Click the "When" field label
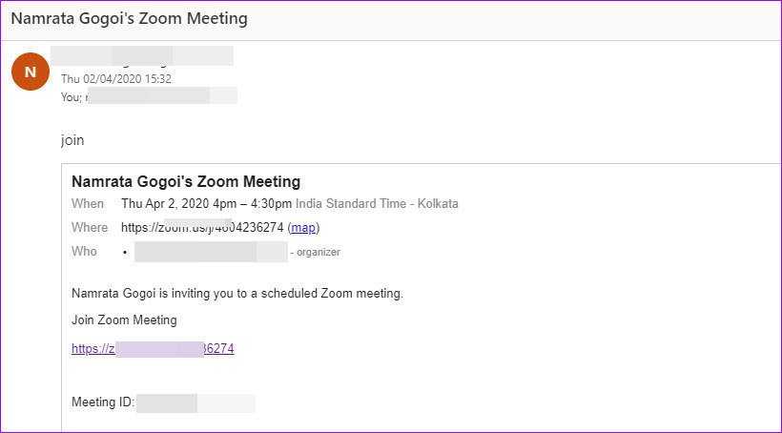Screen dimensions: 782x433 coord(88,204)
